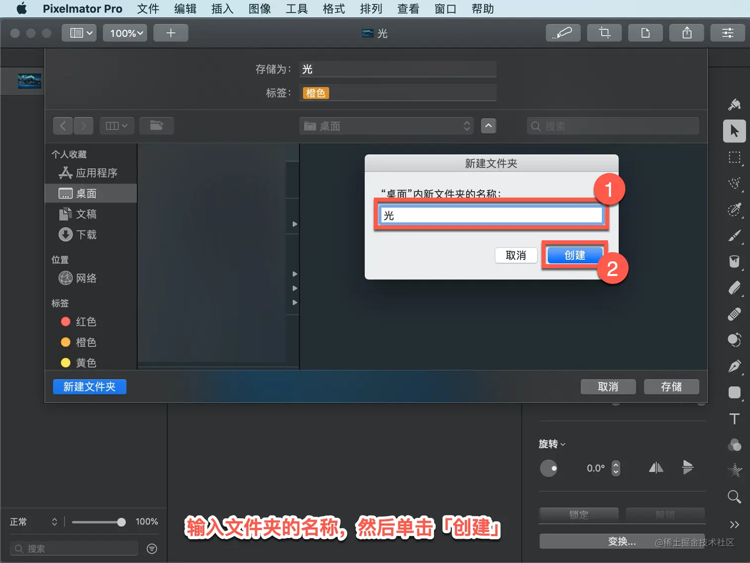
Task: Open the 文件 menu
Action: coord(148,9)
